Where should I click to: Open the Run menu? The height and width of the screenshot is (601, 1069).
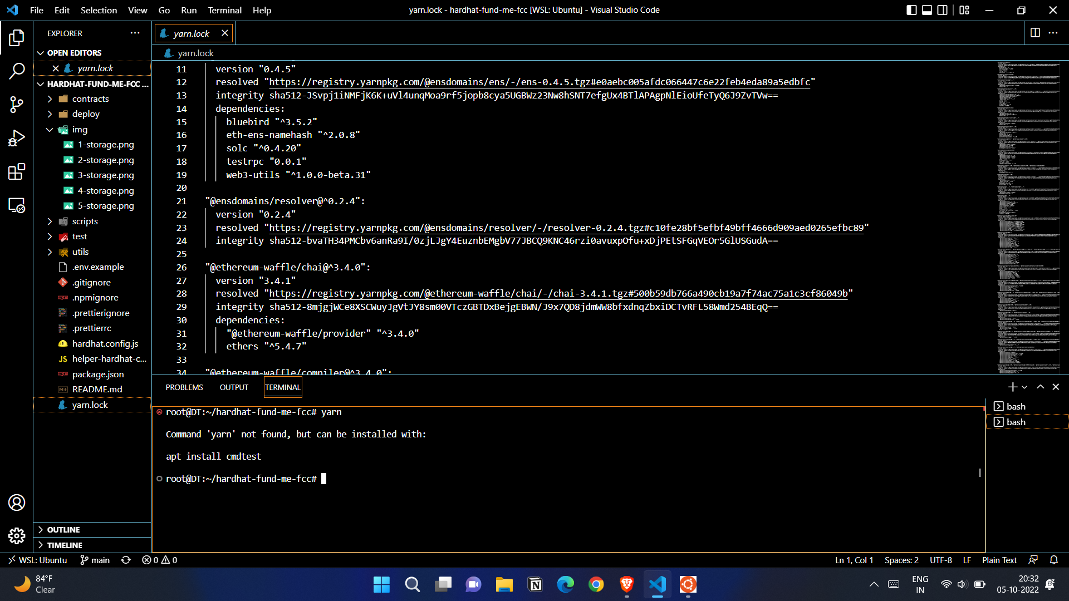pyautogui.click(x=189, y=10)
